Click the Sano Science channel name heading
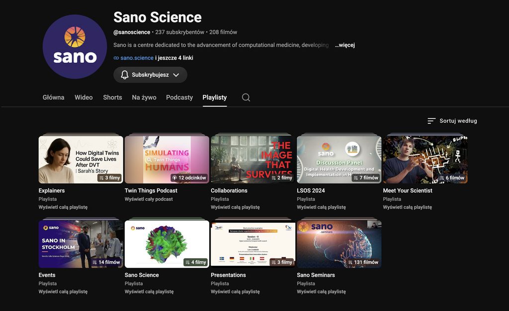The height and width of the screenshot is (311, 509). click(x=158, y=17)
